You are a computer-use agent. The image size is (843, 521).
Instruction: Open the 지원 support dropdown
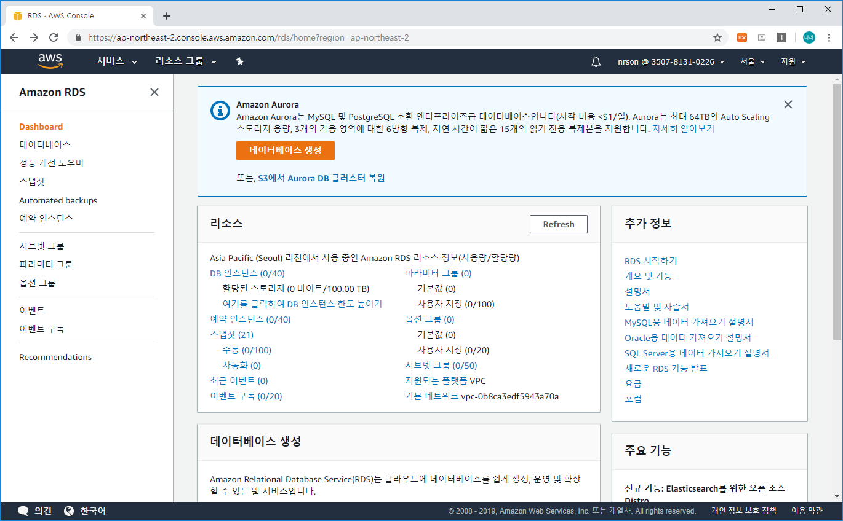[793, 61]
